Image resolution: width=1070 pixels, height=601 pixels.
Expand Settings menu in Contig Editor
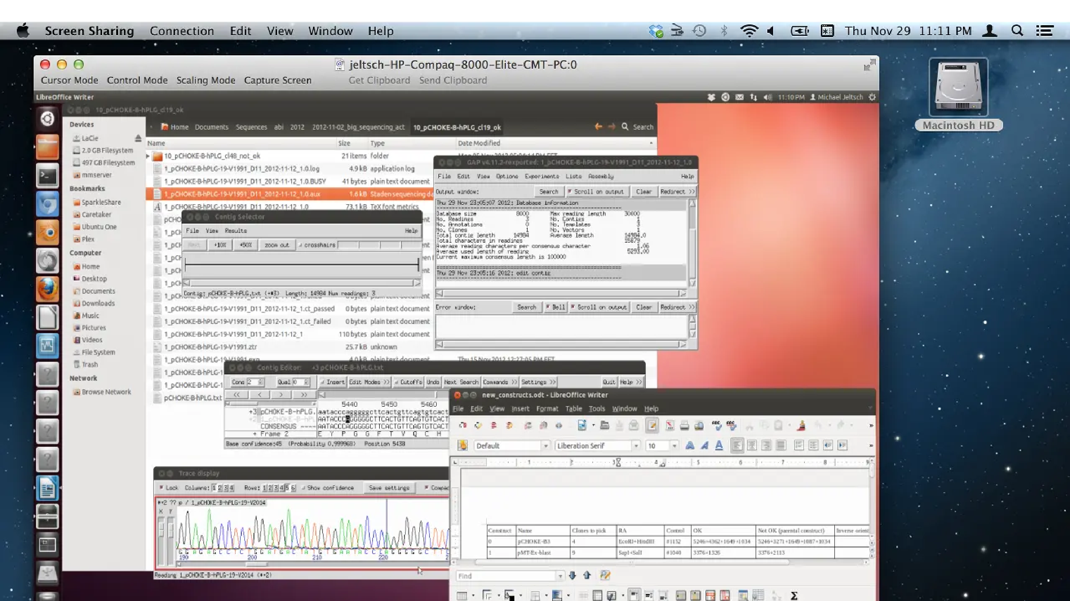click(x=538, y=382)
